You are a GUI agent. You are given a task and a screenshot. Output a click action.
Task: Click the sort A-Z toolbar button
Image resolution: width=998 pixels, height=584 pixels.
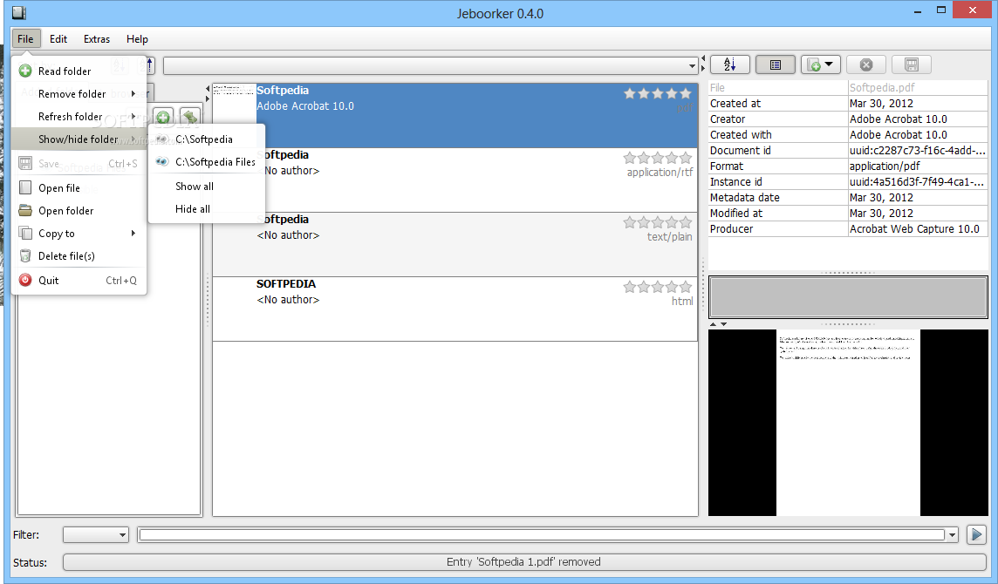point(729,65)
